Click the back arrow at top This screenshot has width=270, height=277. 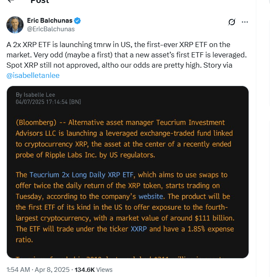click(10, 1)
